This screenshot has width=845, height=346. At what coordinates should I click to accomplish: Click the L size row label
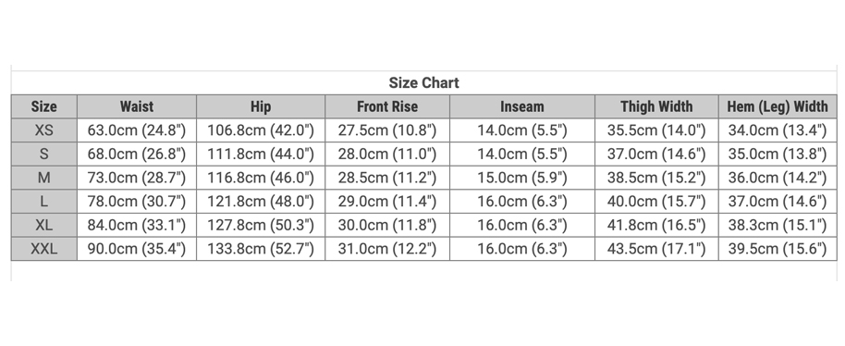tap(44, 202)
